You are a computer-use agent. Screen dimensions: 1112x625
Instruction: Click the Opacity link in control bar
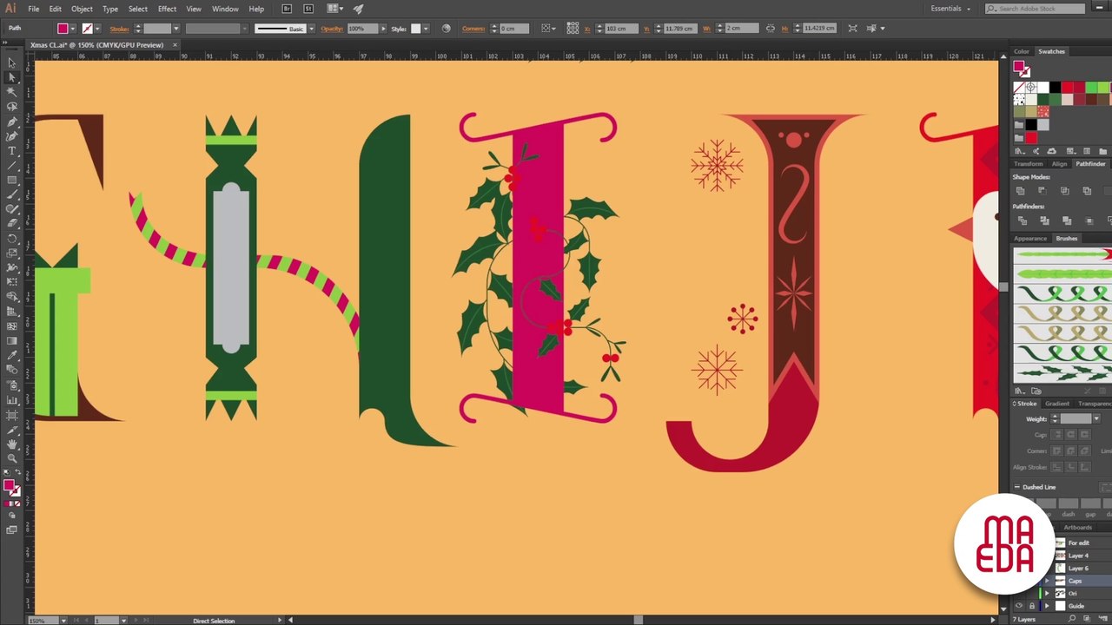tap(332, 29)
